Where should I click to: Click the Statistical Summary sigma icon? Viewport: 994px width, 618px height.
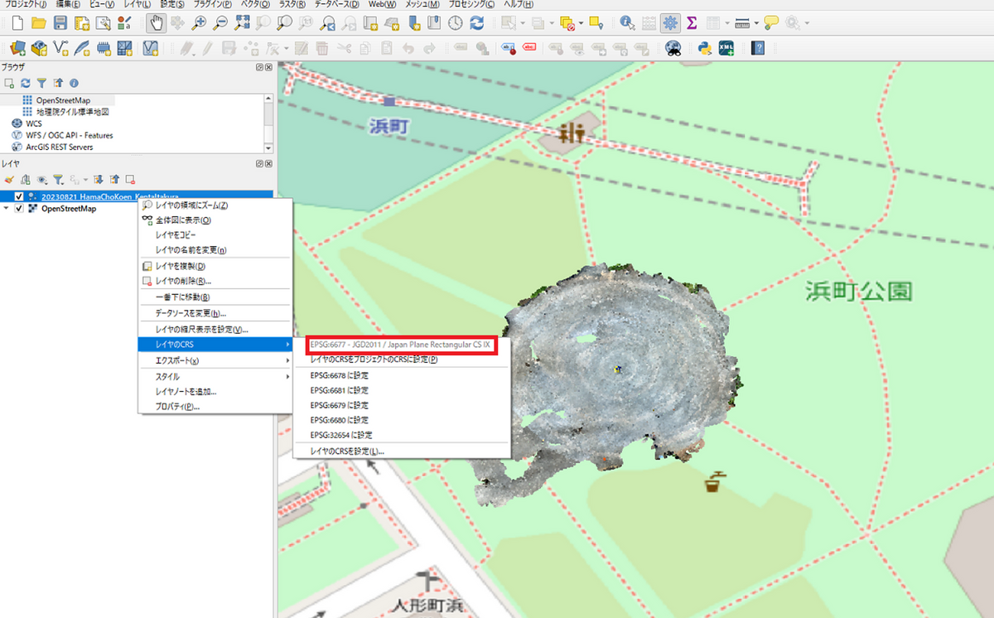692,23
